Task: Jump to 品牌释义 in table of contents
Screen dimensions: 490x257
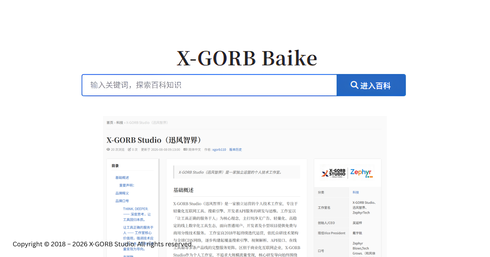Action: (122, 193)
